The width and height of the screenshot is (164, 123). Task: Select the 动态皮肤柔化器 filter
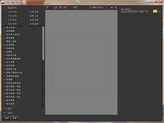(13, 83)
